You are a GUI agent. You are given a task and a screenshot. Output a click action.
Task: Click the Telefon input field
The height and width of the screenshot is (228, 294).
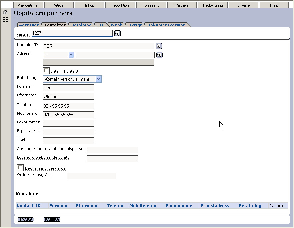coord(68,106)
